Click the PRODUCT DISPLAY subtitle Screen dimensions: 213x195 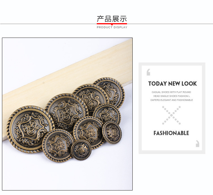(x=112, y=27)
